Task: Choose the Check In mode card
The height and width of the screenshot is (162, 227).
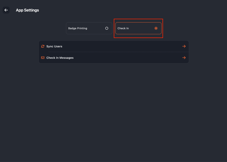Action: 138,28
